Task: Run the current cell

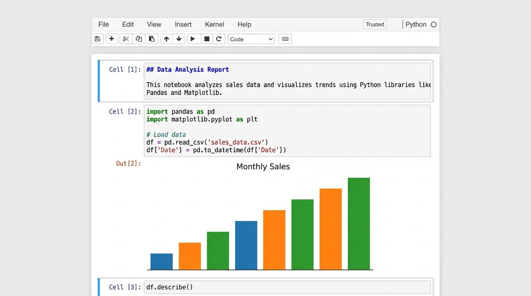Action: 193,39
